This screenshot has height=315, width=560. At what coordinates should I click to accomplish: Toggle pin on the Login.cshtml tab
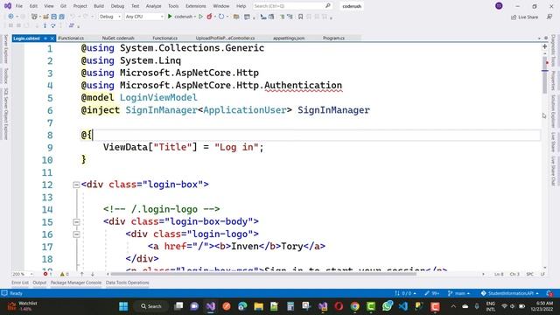pos(45,38)
